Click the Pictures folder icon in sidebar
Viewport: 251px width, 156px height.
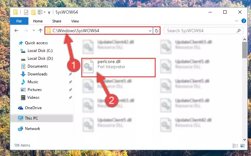coord(23,90)
